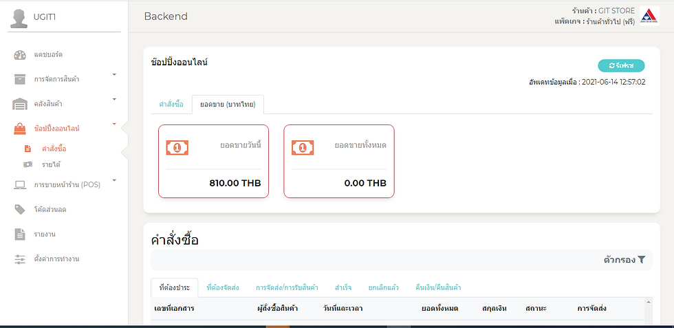
Task: Switch to the สำเร็จ tab
Action: coord(343,287)
